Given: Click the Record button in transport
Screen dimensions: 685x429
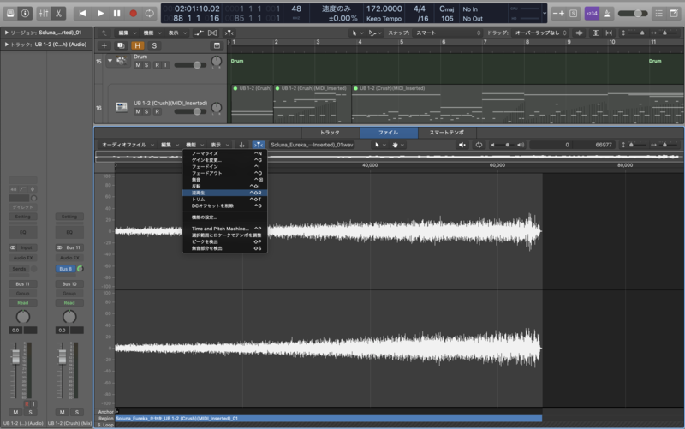Looking at the screenshot, I should pos(134,14).
